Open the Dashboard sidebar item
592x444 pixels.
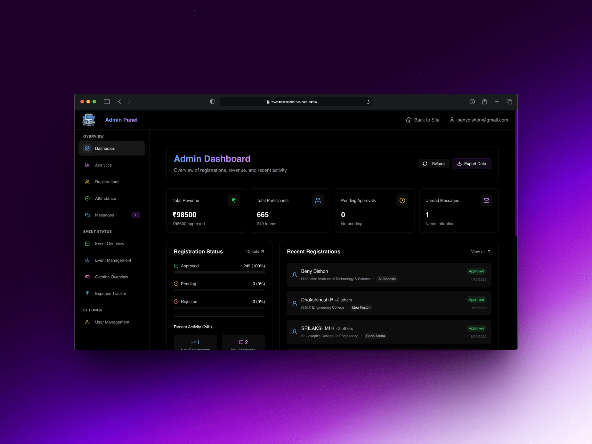pyautogui.click(x=111, y=148)
